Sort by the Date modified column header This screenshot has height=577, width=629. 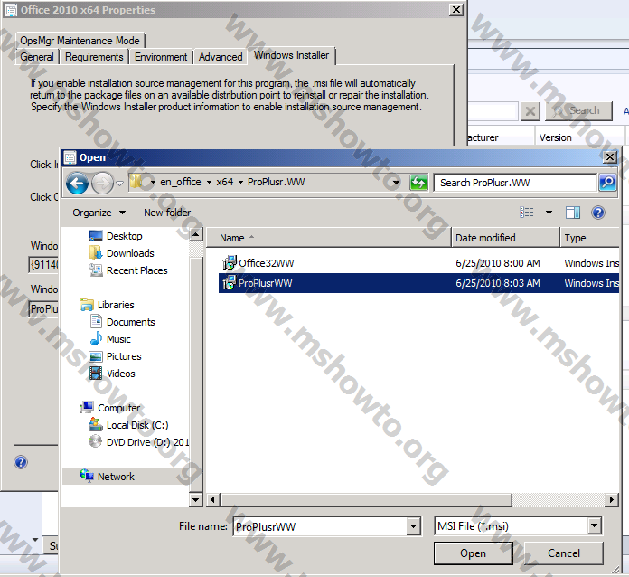tap(505, 238)
